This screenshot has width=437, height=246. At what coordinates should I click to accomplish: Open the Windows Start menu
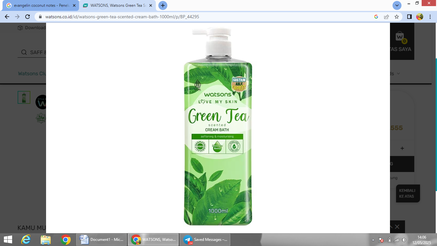[x=8, y=240]
